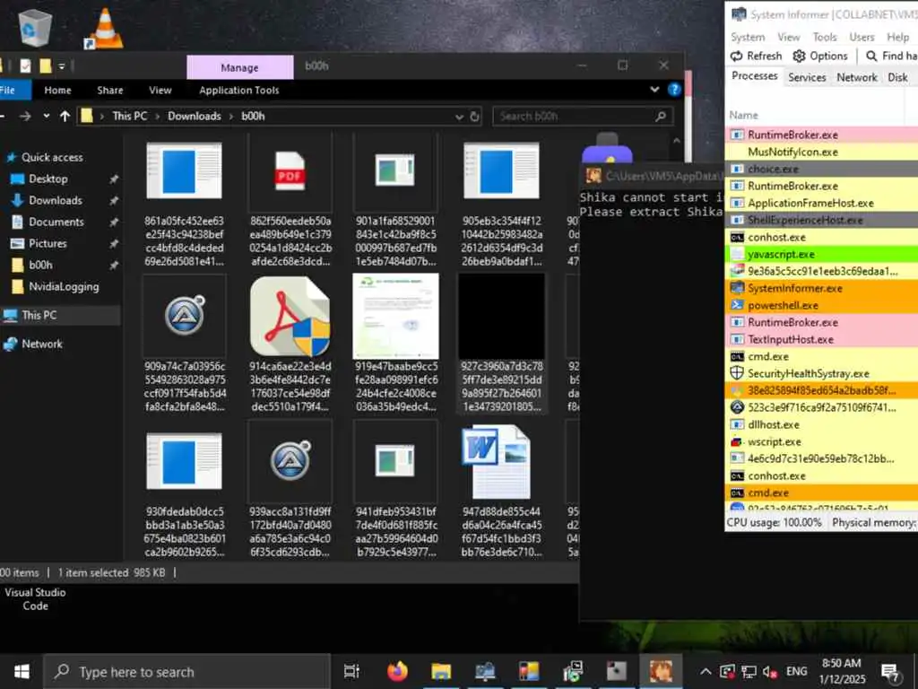
Task: Select the PDF file 862f560eedeb50a
Action: [290, 171]
